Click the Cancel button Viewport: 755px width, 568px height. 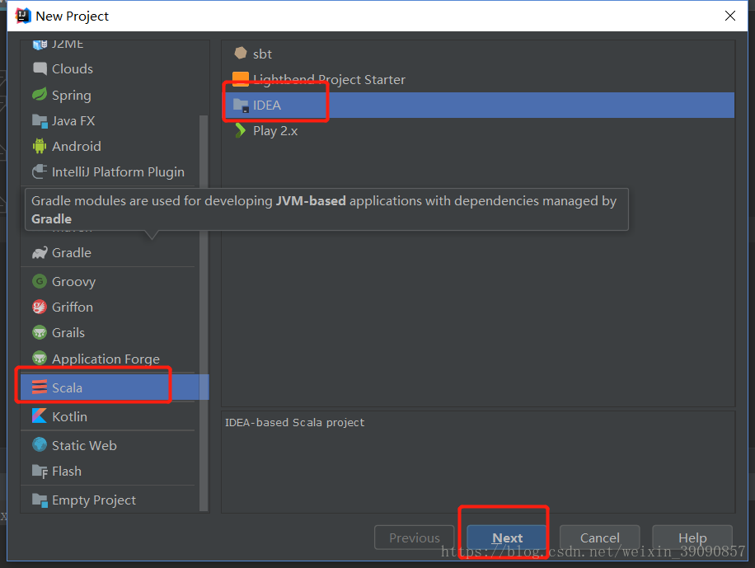[599, 537]
